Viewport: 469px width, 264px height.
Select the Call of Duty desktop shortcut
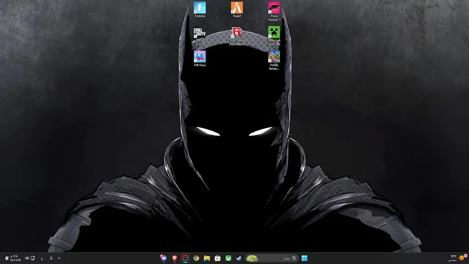click(200, 36)
